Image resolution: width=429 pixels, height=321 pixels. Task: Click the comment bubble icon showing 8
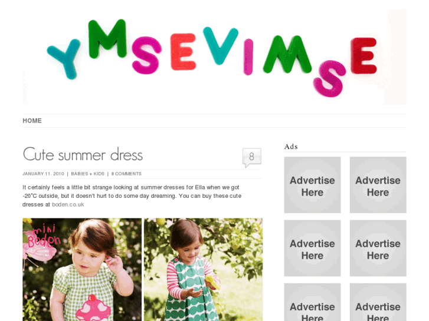pyautogui.click(x=252, y=157)
